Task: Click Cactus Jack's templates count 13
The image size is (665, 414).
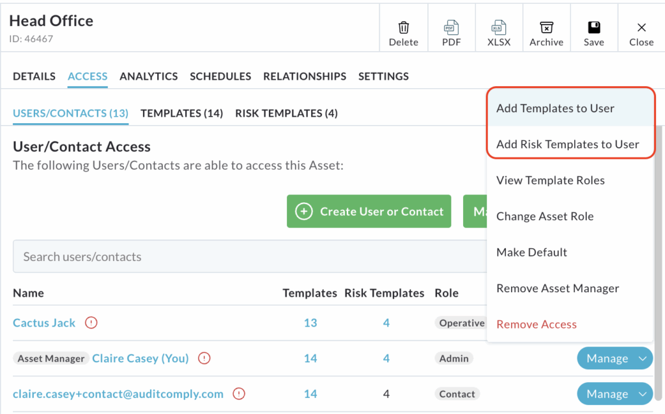Action: pyautogui.click(x=310, y=323)
